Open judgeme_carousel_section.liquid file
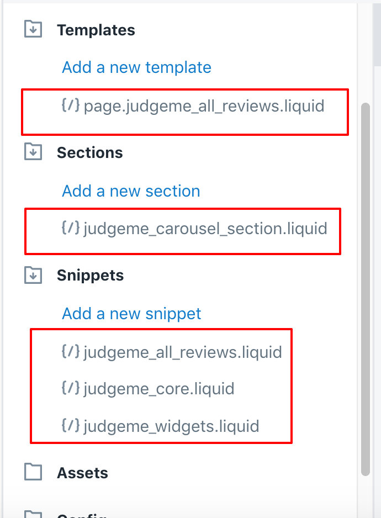This screenshot has width=381, height=518. pyautogui.click(x=205, y=229)
